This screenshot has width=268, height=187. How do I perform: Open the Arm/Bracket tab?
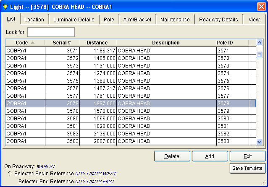[137, 20]
